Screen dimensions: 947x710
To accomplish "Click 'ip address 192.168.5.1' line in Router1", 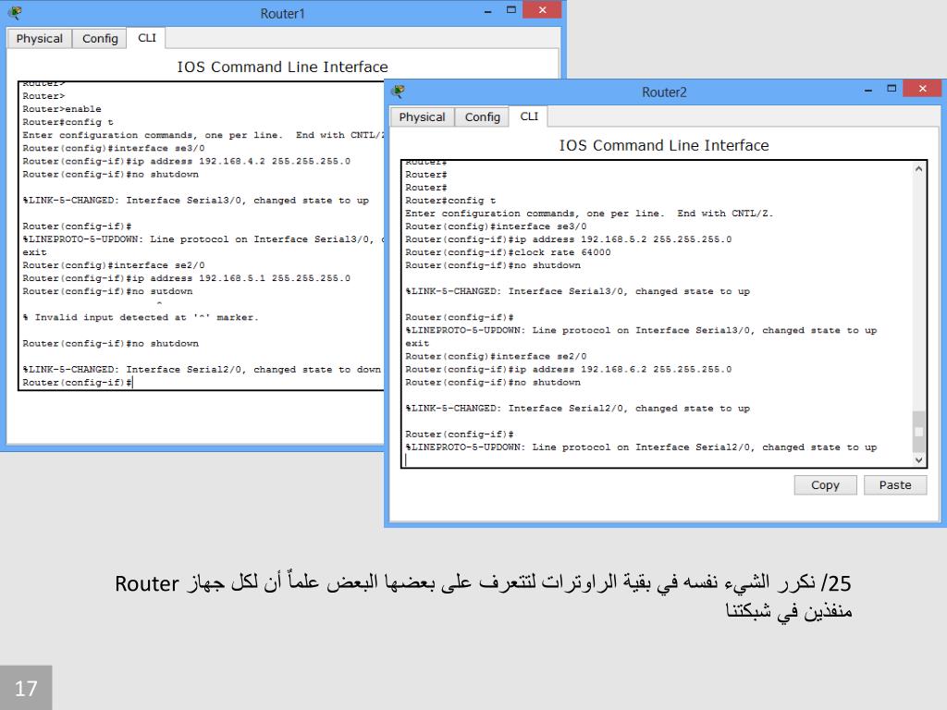I will pyautogui.click(x=187, y=278).
